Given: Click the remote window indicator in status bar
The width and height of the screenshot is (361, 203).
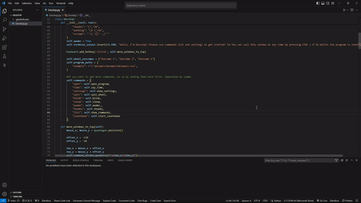Looking at the screenshot, I should pyautogui.click(x=3, y=201).
